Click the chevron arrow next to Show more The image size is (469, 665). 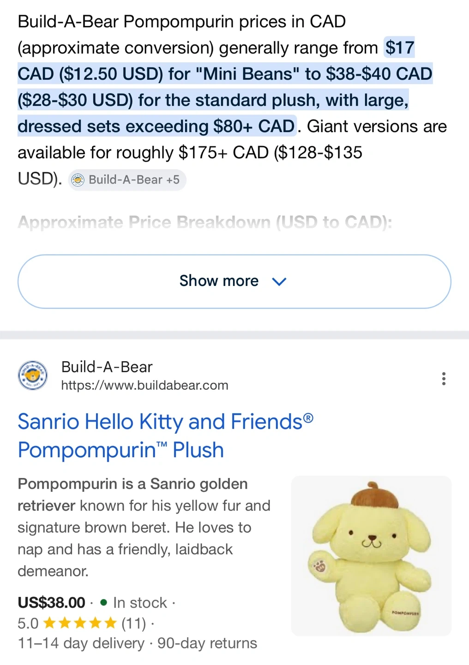(279, 281)
